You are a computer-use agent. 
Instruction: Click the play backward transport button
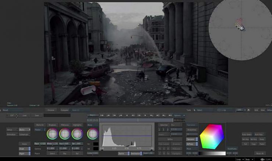pyautogui.click(x=127, y=115)
